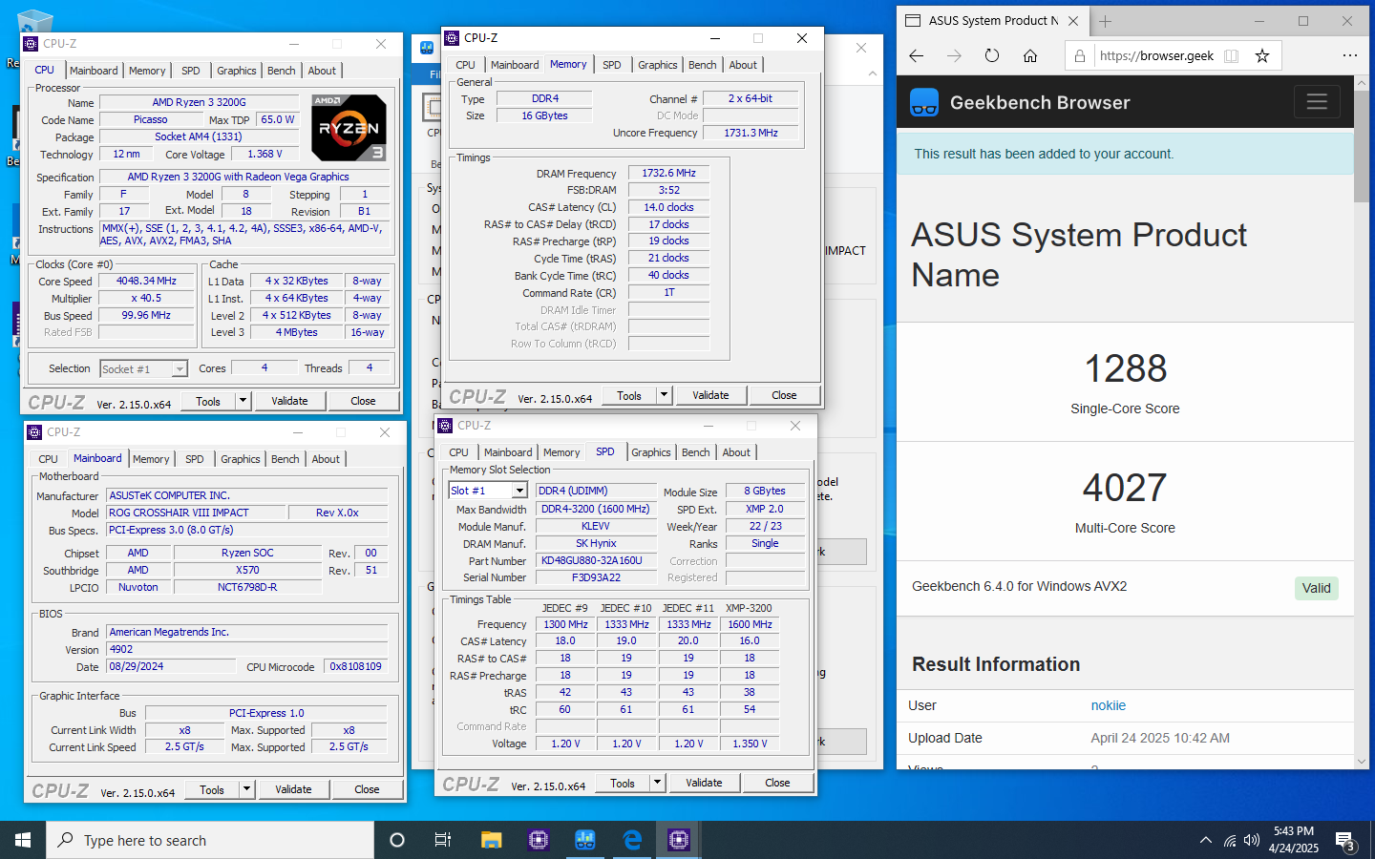Click the 4027 Multi-Core Score
The width and height of the screenshot is (1375, 859).
pyautogui.click(x=1125, y=489)
